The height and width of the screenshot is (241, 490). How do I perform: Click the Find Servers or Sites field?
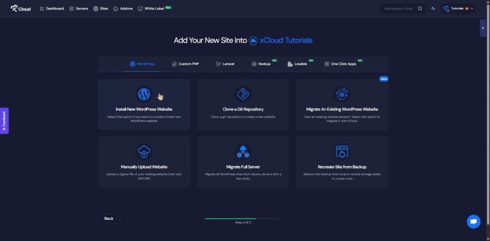[x=398, y=9]
